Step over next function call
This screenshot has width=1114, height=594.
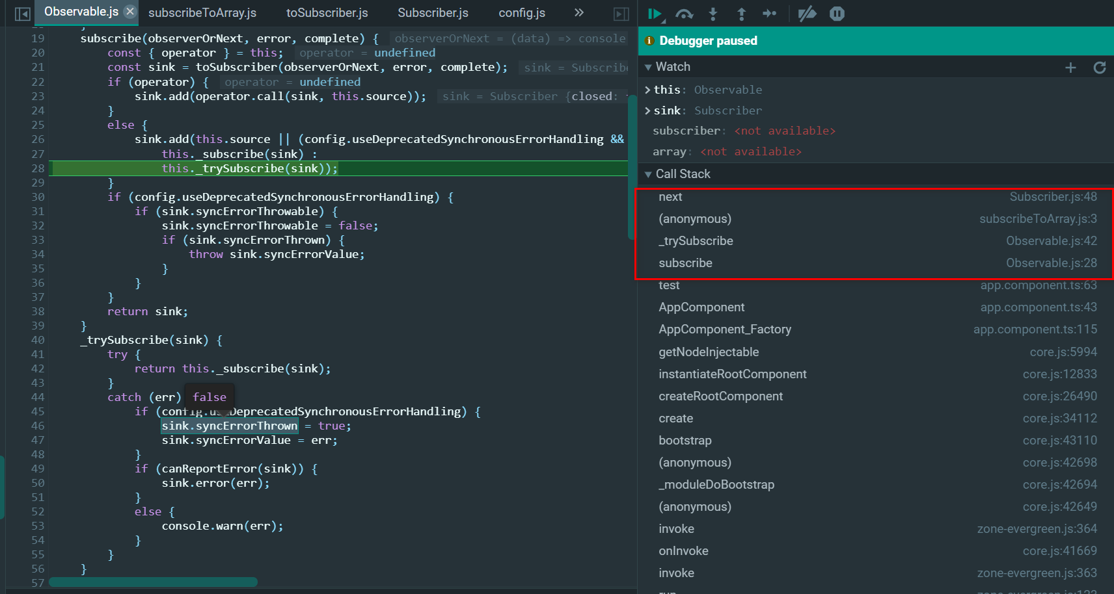[x=684, y=14]
